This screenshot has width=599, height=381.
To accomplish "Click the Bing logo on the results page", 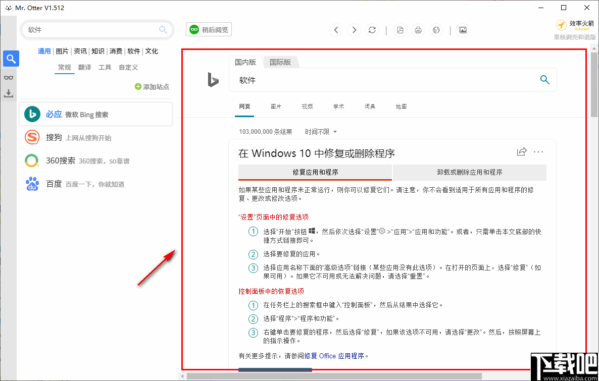I will (213, 80).
